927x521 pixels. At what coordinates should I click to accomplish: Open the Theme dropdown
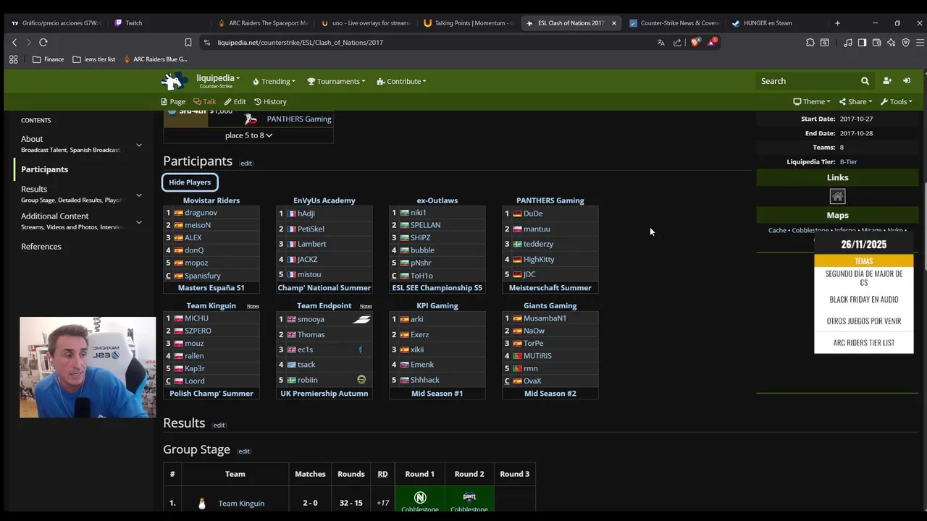point(811,102)
